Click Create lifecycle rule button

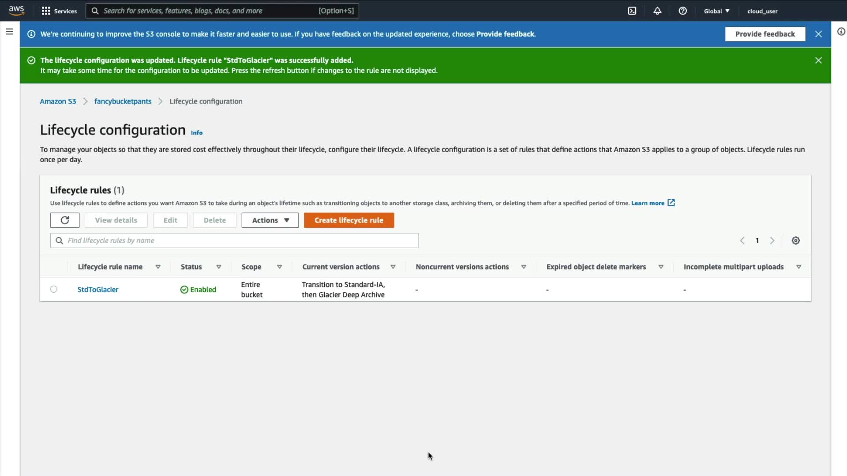point(349,220)
